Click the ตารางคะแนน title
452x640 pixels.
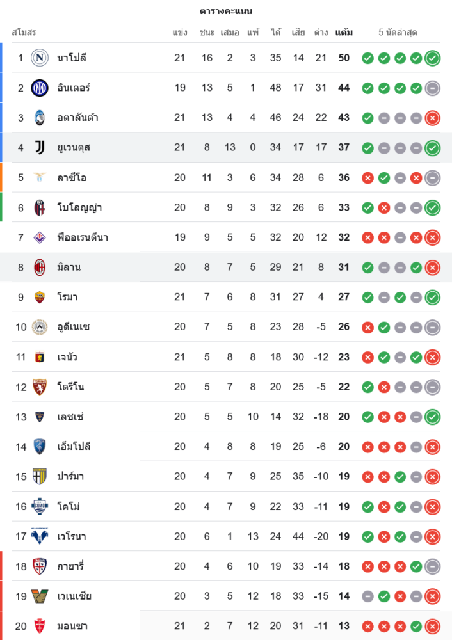point(226,11)
